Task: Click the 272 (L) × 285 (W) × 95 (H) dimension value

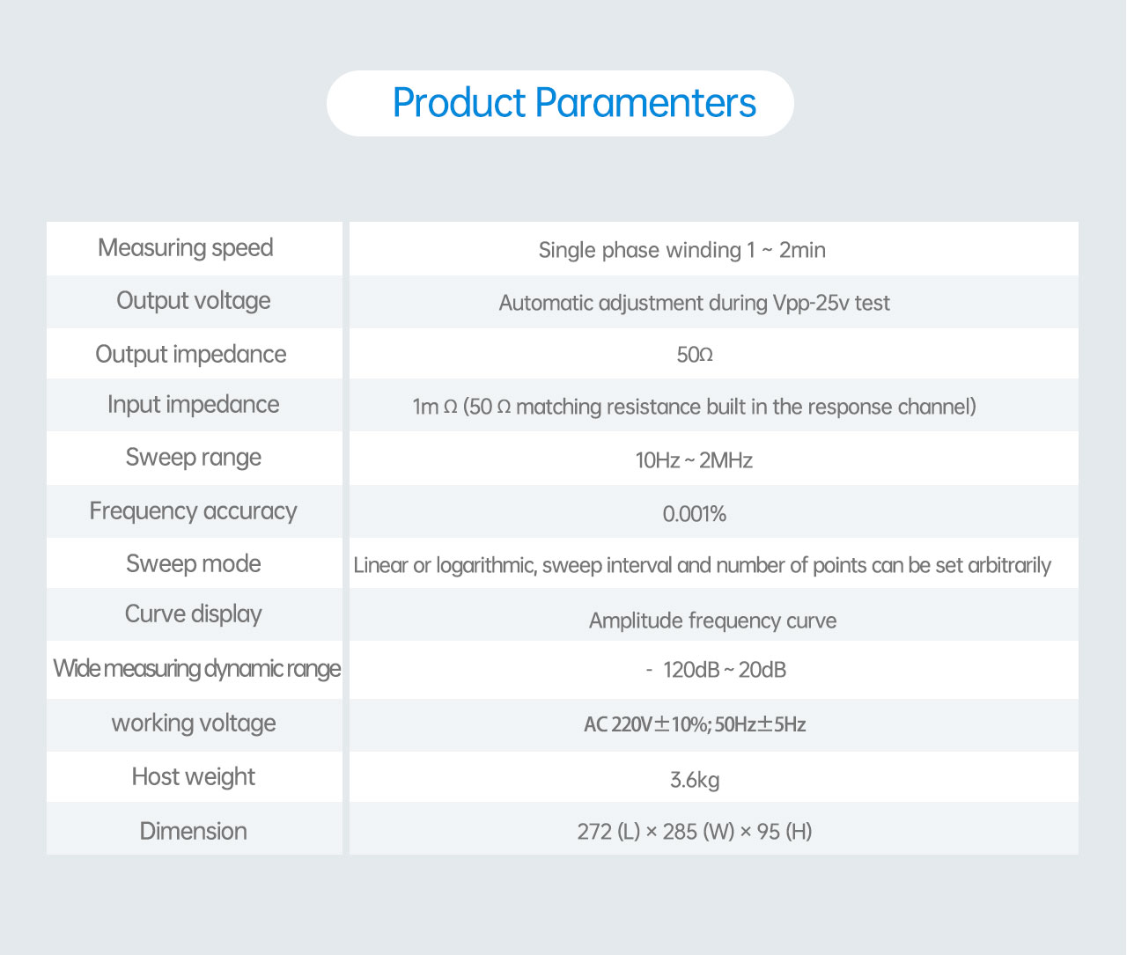Action: pyautogui.click(x=695, y=832)
